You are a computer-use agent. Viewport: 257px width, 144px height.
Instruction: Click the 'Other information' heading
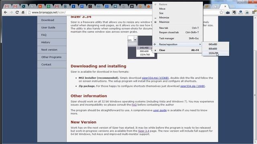pos(89,96)
